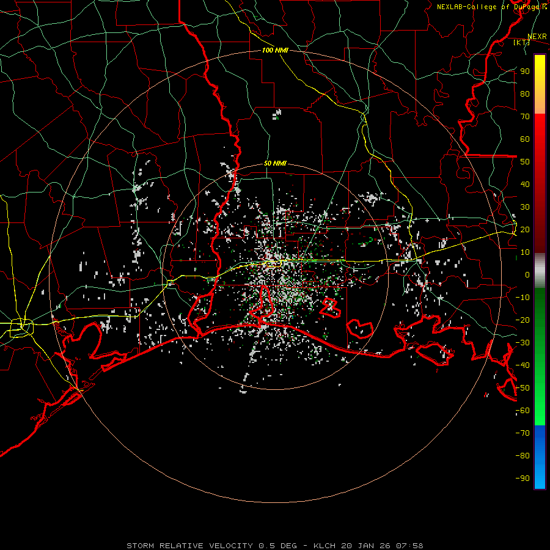Screen dimensions: 550x550
Task: Click the -50 knot scale value
Action: pos(522,388)
